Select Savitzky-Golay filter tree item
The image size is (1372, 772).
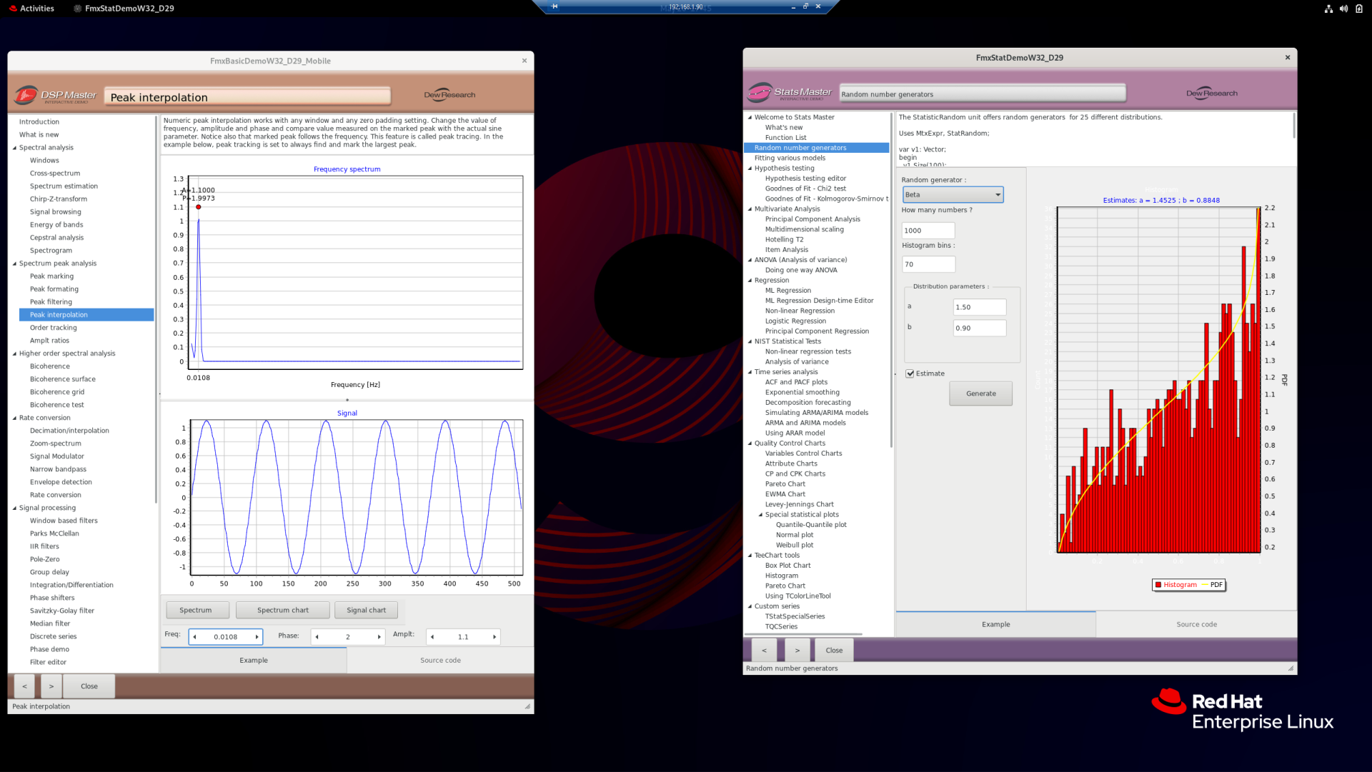pos(62,611)
